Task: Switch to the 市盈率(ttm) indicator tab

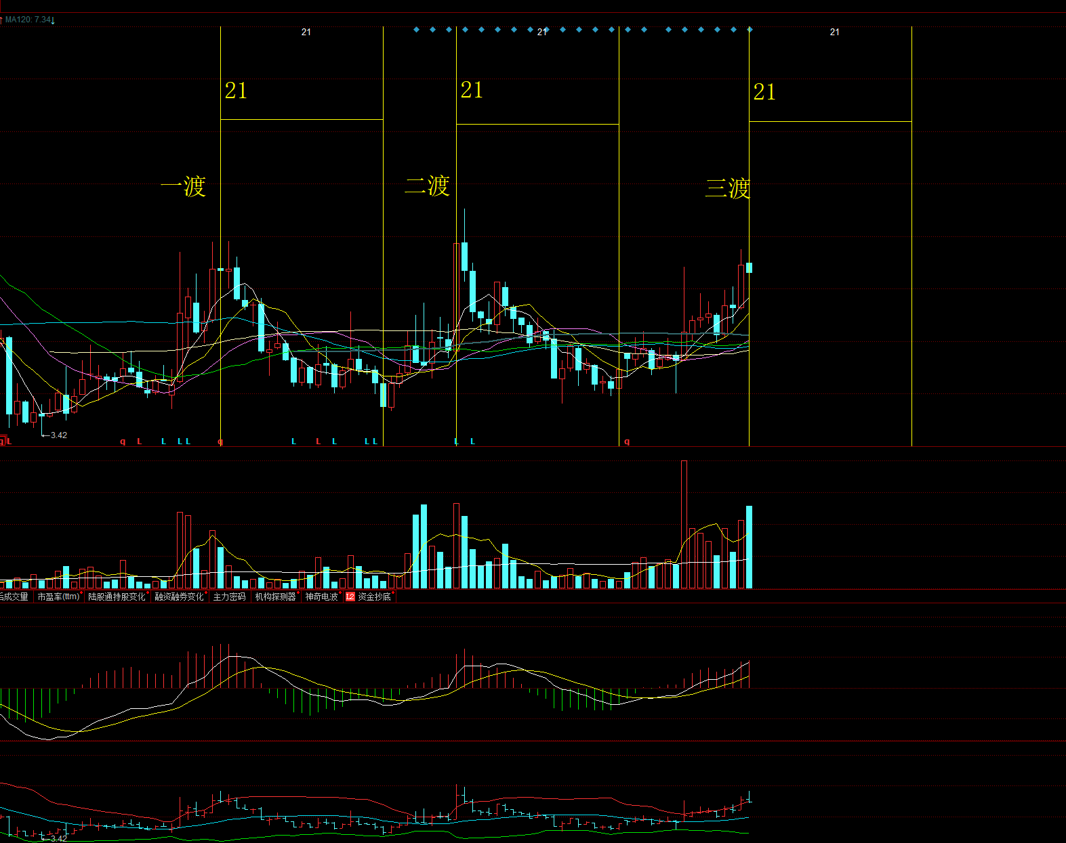Action: click(58, 597)
